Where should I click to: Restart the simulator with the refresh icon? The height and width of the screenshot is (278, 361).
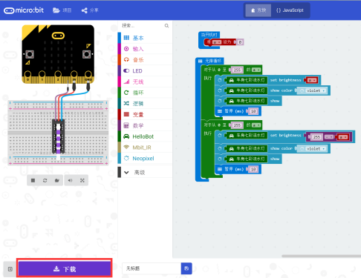click(45, 180)
